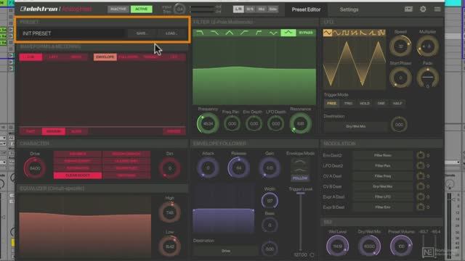
Task: Select the FAST metering speed
Action: click(x=31, y=131)
